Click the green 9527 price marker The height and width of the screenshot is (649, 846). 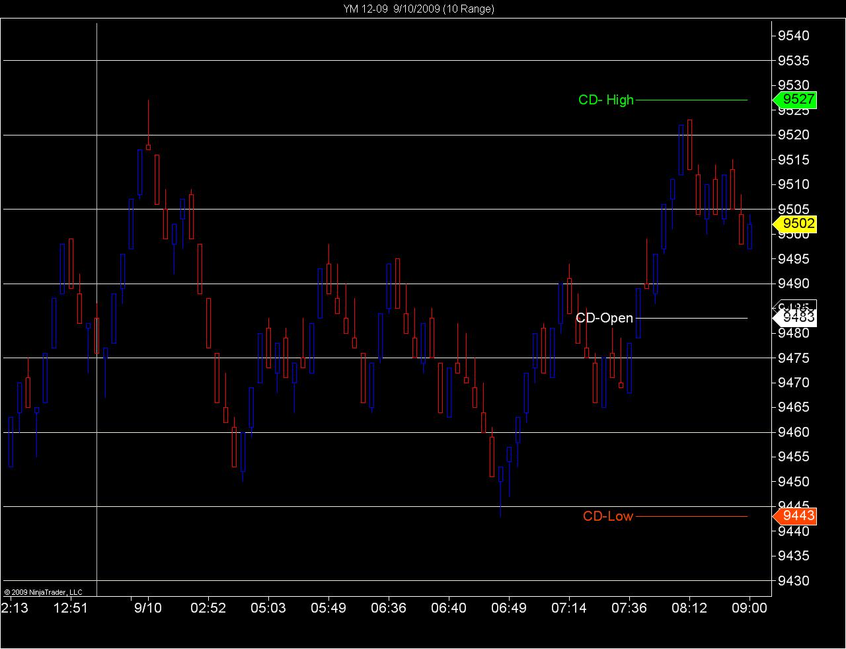[795, 100]
